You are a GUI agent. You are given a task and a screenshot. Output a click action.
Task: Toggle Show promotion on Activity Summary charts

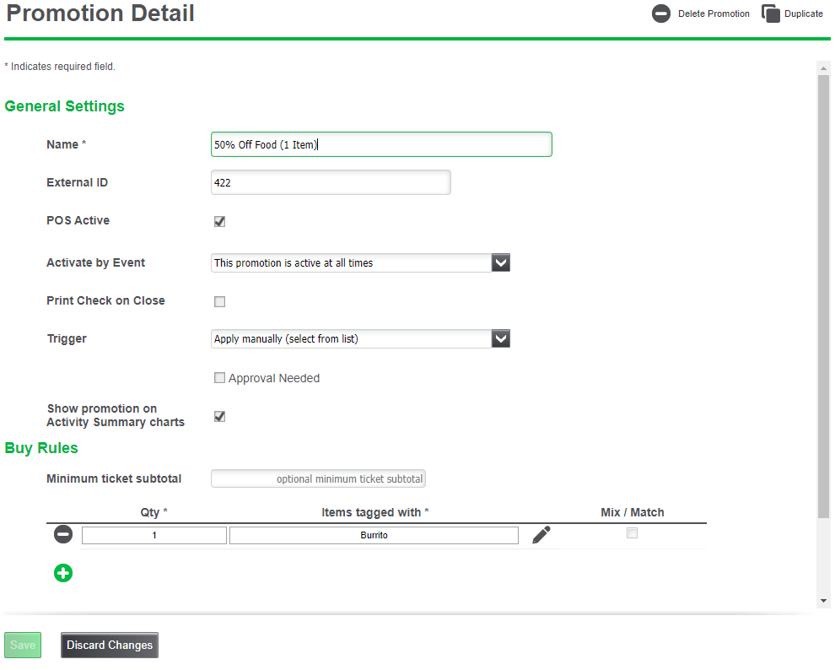click(220, 416)
